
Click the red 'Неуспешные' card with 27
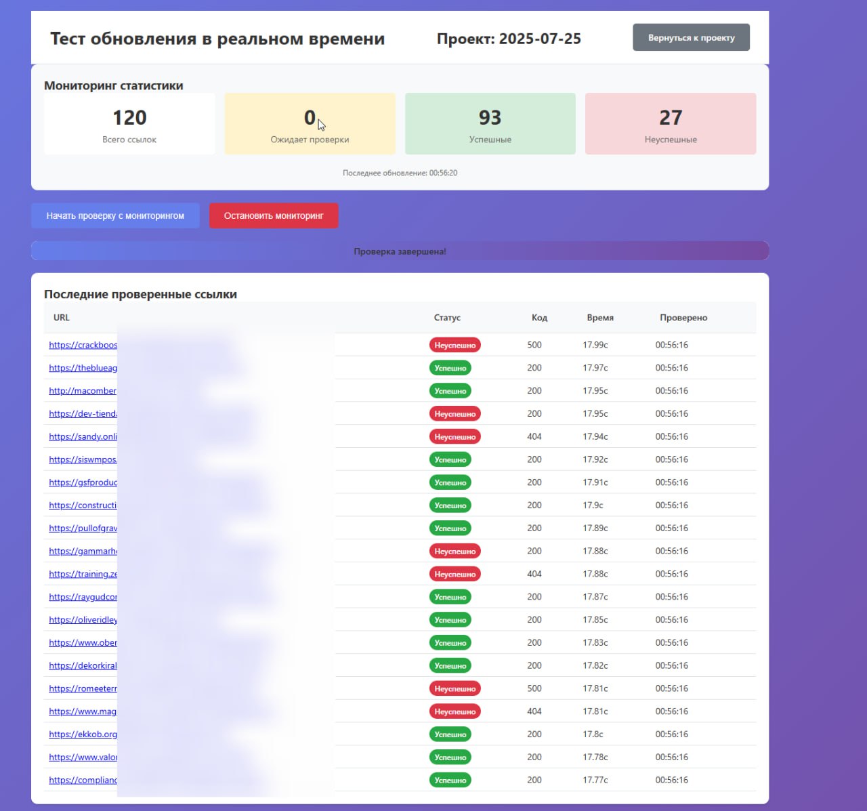[x=670, y=124]
